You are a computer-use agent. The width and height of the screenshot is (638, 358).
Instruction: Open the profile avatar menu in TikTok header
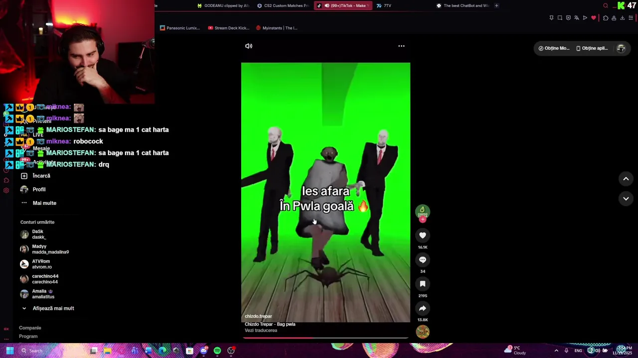(621, 48)
